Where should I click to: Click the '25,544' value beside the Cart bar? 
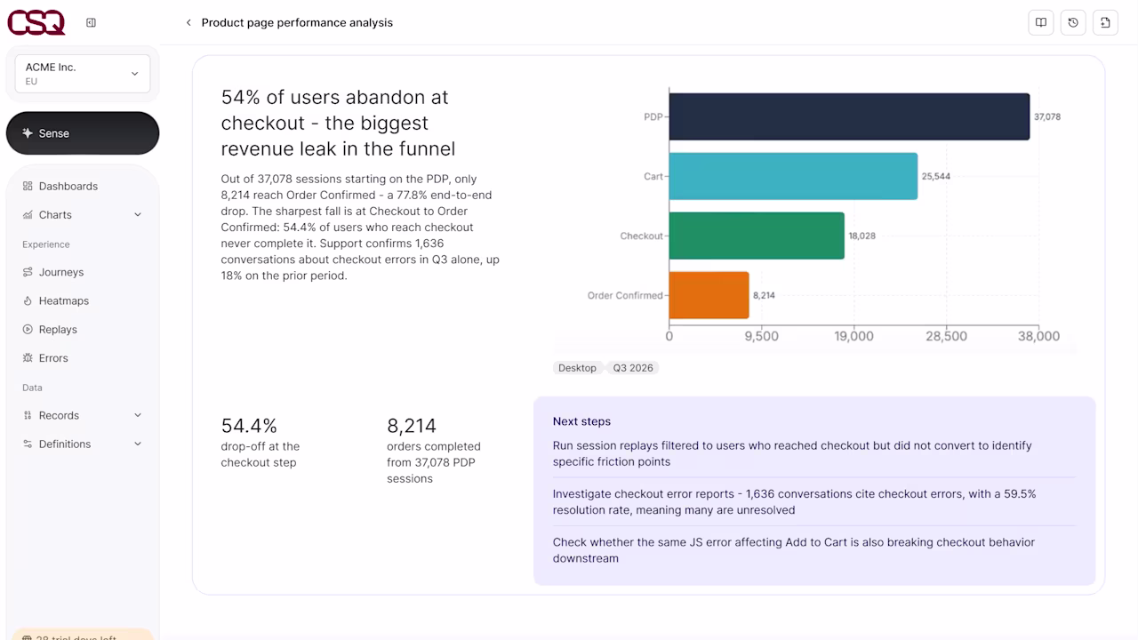coord(935,177)
